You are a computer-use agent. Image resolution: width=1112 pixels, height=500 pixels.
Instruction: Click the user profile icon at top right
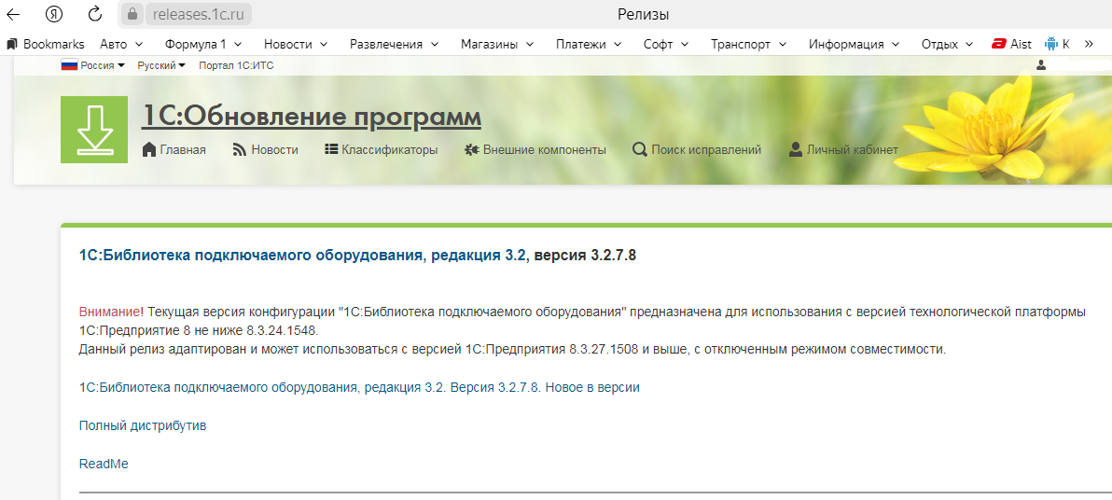(x=1041, y=65)
